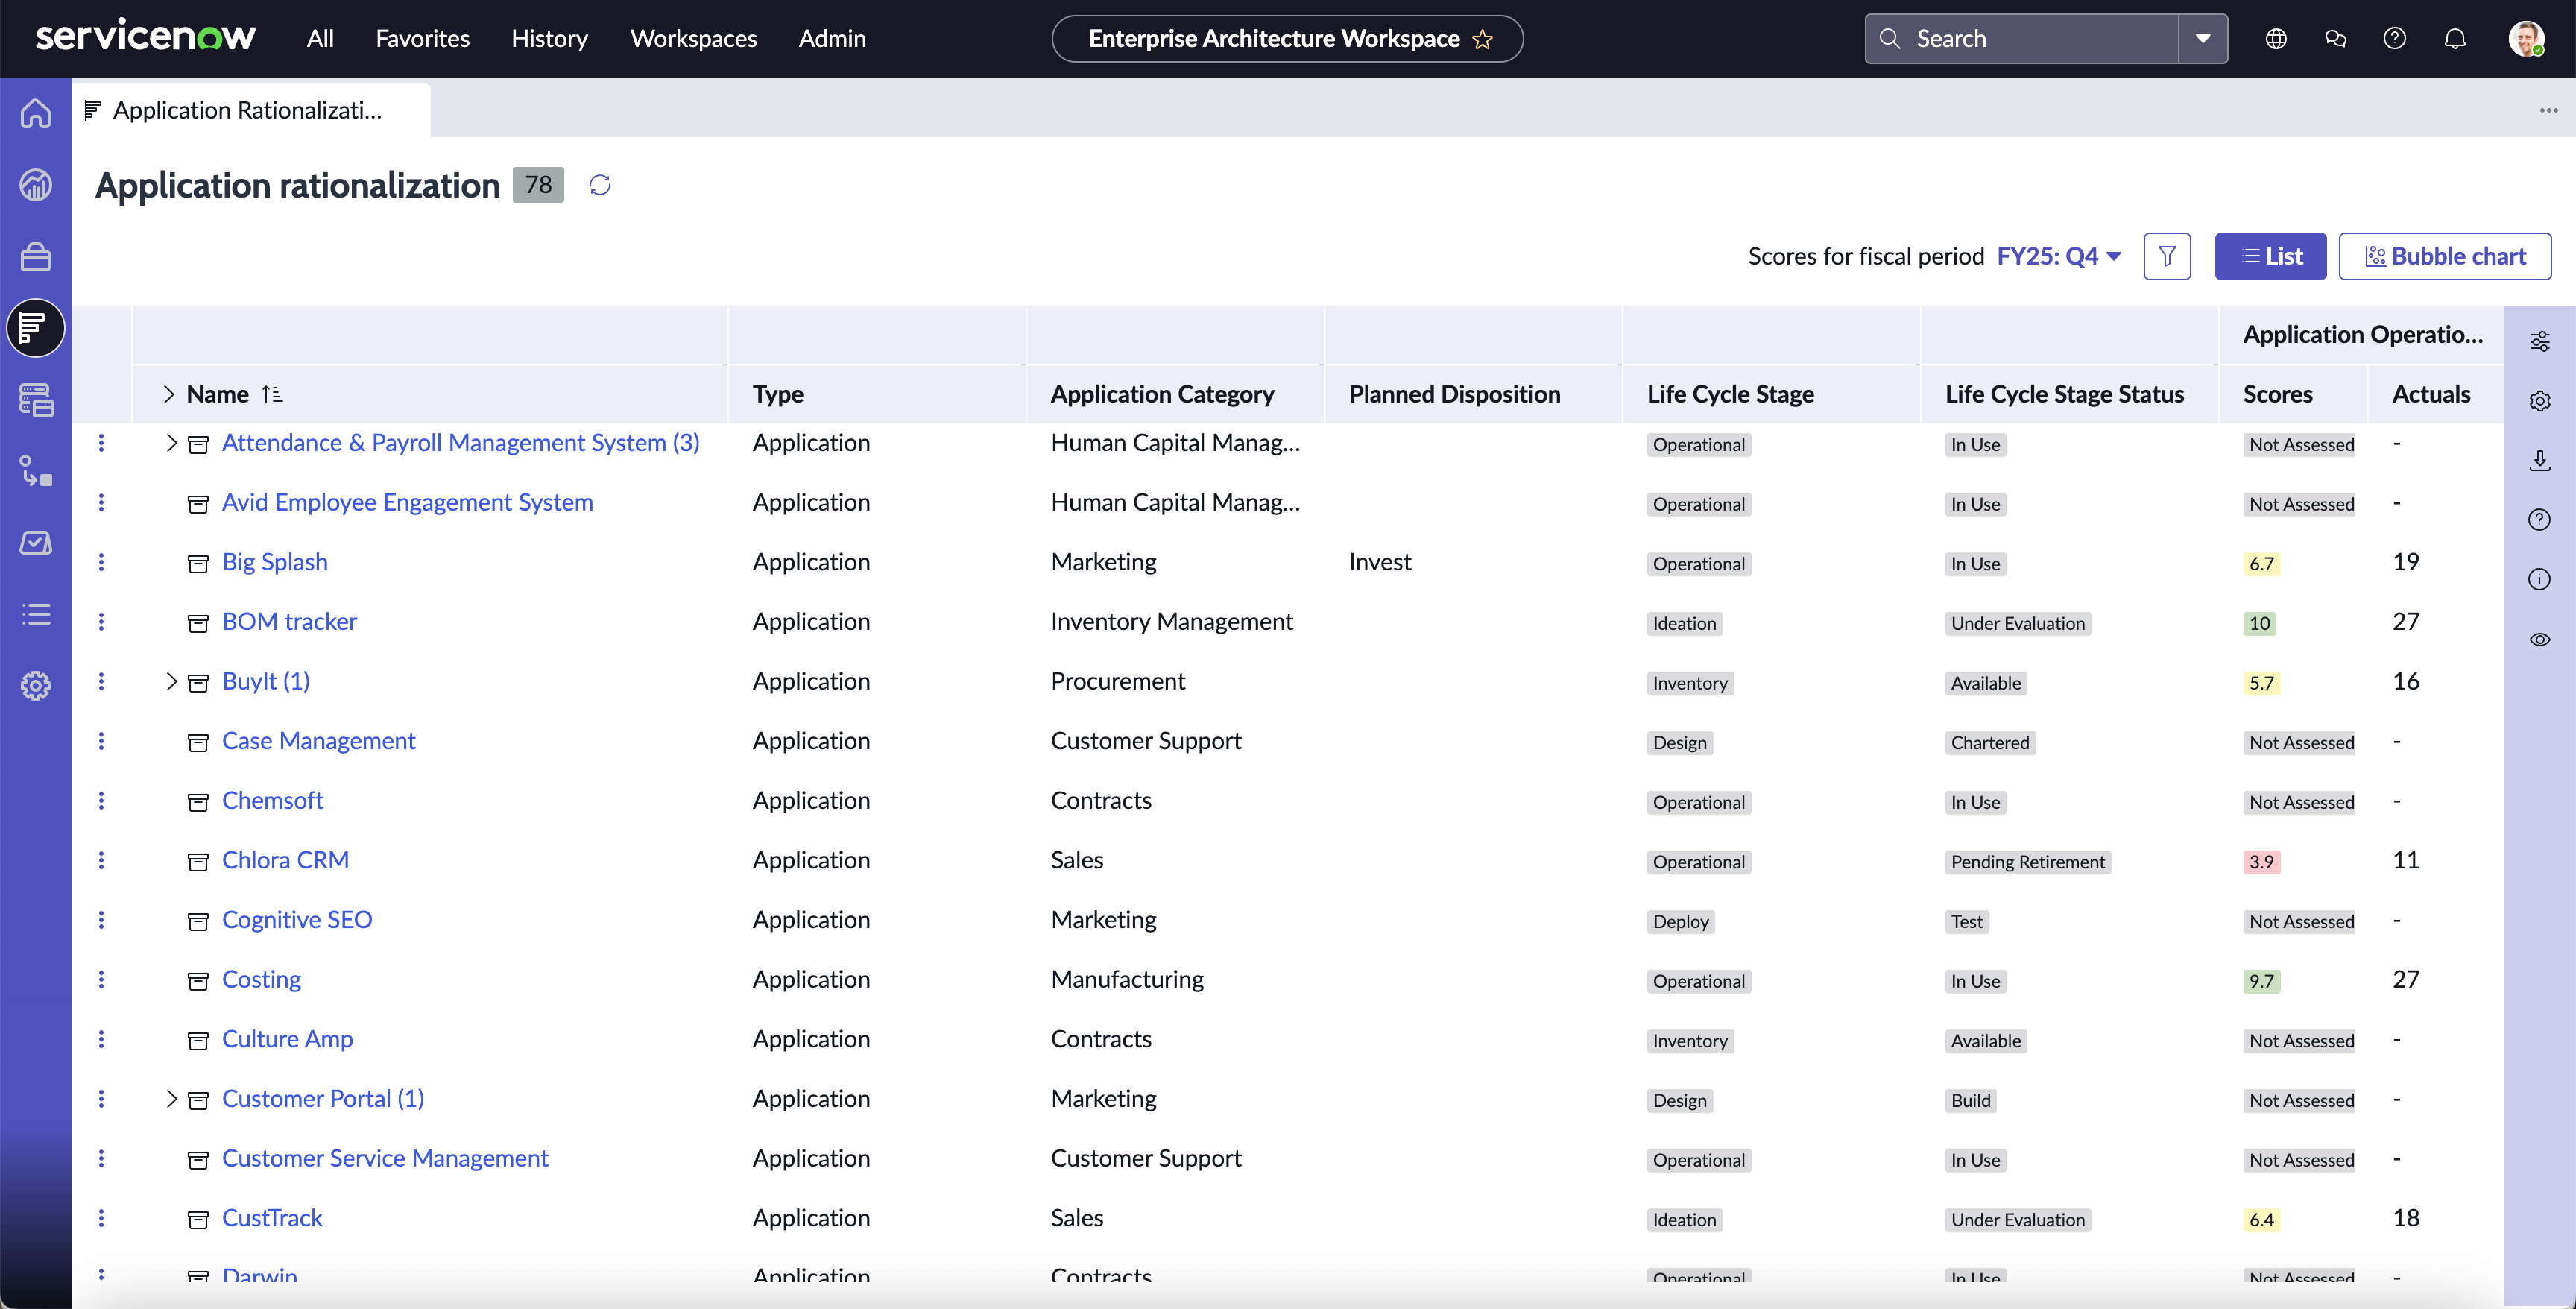Screen dimensions: 2576x1309
Task: Open the Cognitive SEO link
Action: coord(296,920)
